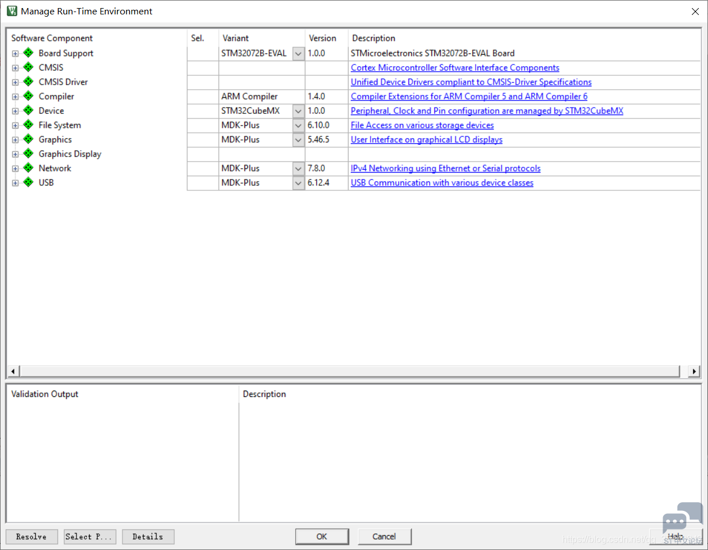The width and height of the screenshot is (708, 550).
Task: Click the Software Component column header
Action: pos(52,38)
